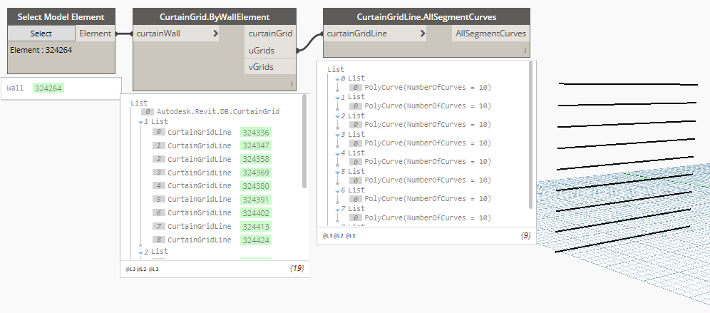The image size is (710, 313).
Task: Click the curtainGrid output port
Action: (270, 34)
